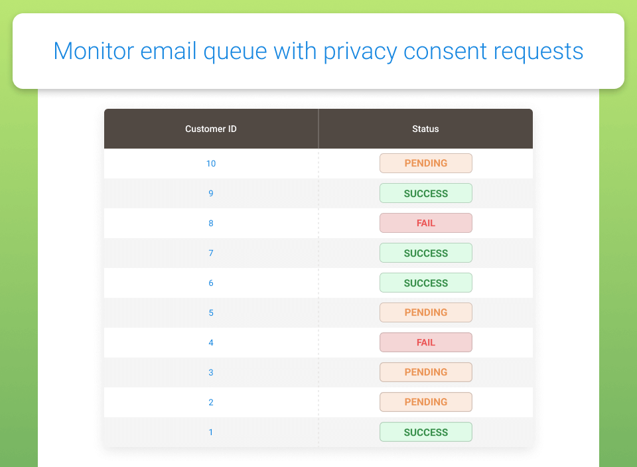Open customer ID 8 link
Viewport: 637px width, 467px height.
pos(211,224)
